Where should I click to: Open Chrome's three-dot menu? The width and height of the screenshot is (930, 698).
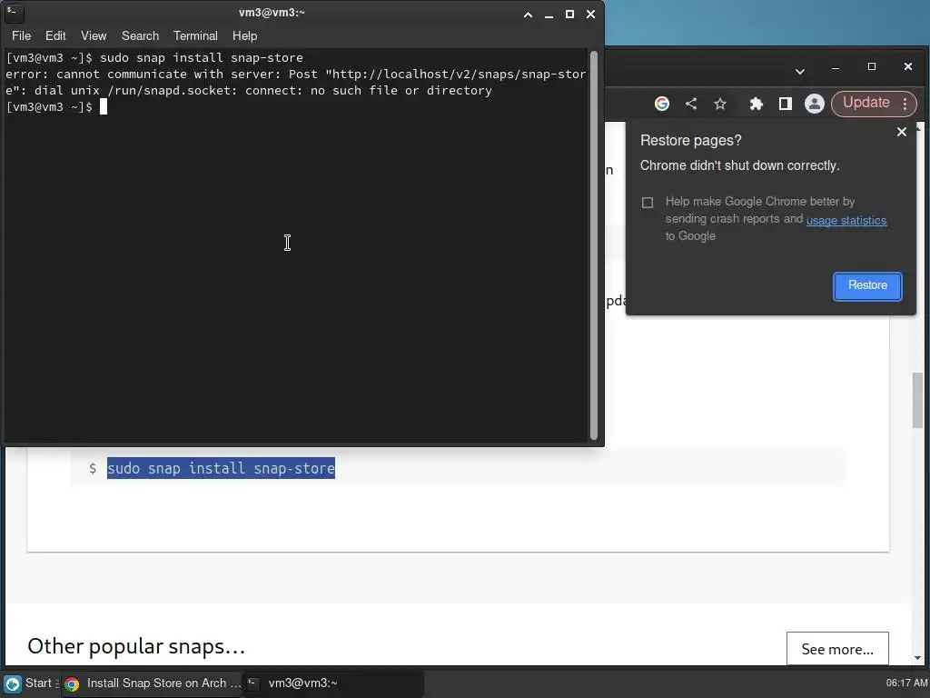(905, 104)
